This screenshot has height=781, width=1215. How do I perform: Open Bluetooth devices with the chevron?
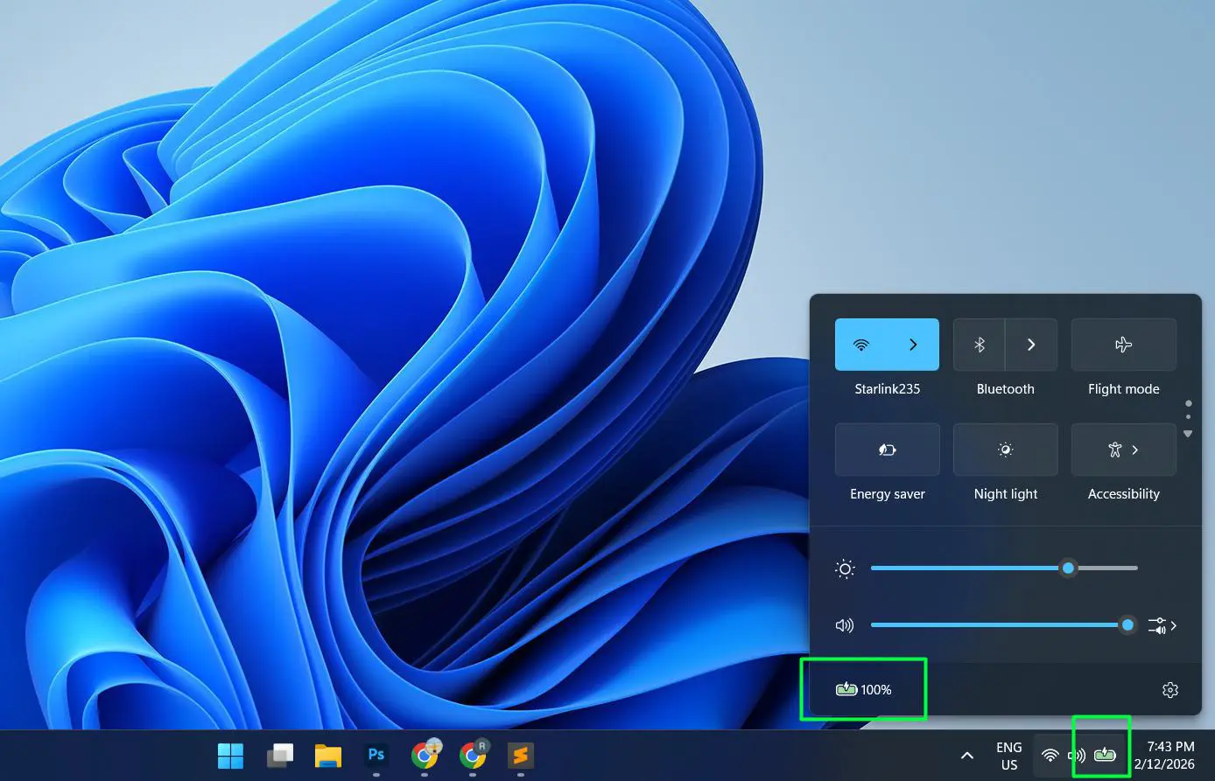(1030, 344)
